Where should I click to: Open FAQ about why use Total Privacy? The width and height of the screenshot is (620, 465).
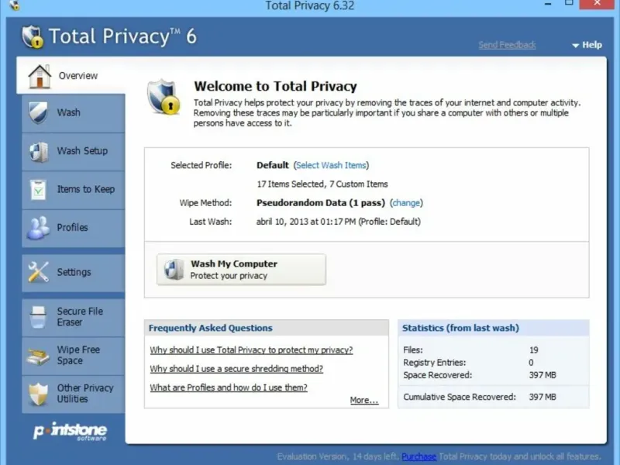251,350
